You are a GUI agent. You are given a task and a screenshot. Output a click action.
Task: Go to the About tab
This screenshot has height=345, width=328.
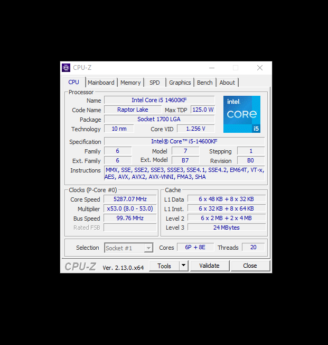(x=227, y=83)
